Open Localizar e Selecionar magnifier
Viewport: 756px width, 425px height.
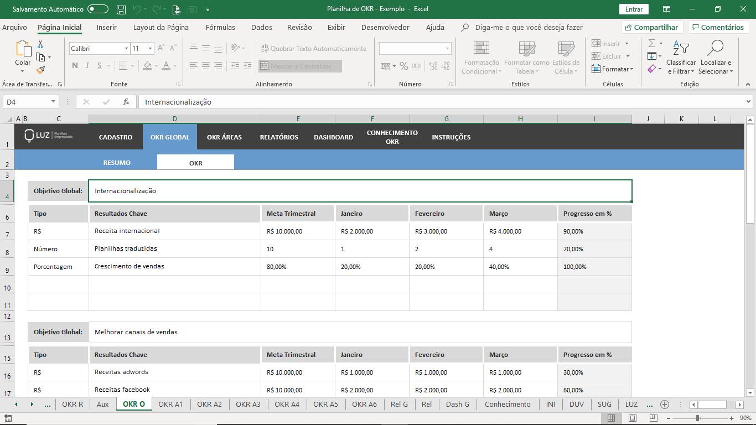(716, 58)
